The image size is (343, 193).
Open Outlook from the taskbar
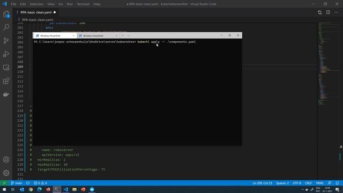point(22,189)
